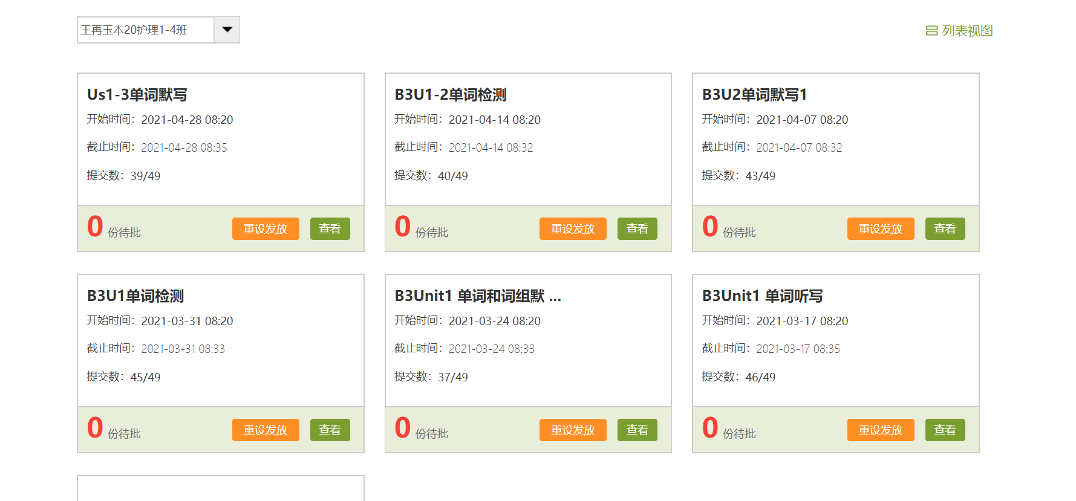This screenshot has height=501, width=1076.
Task: Click pending count 0 on B3U2单词默写1
Action: click(710, 227)
